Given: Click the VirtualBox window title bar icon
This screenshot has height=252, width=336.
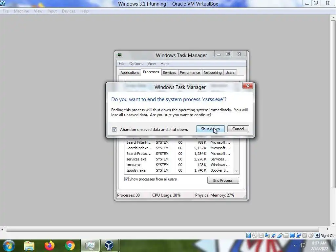Looking at the screenshot, I should click(3, 3).
